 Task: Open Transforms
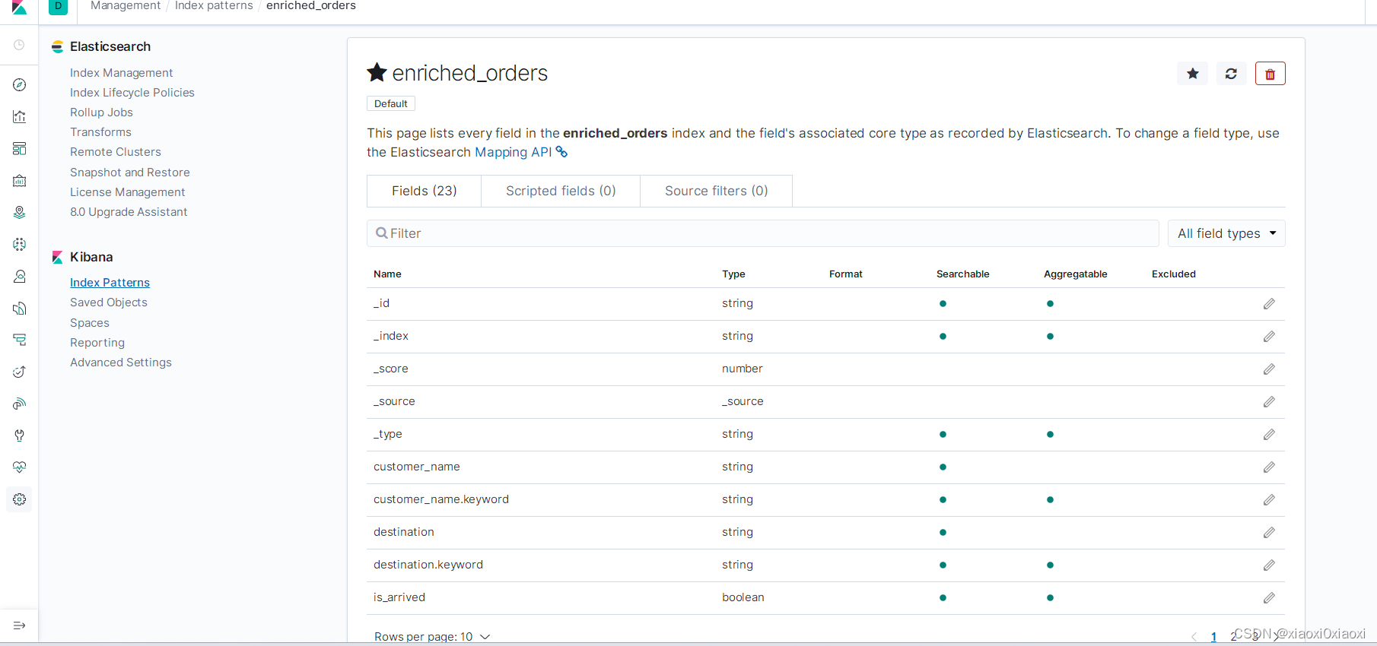pyautogui.click(x=100, y=132)
